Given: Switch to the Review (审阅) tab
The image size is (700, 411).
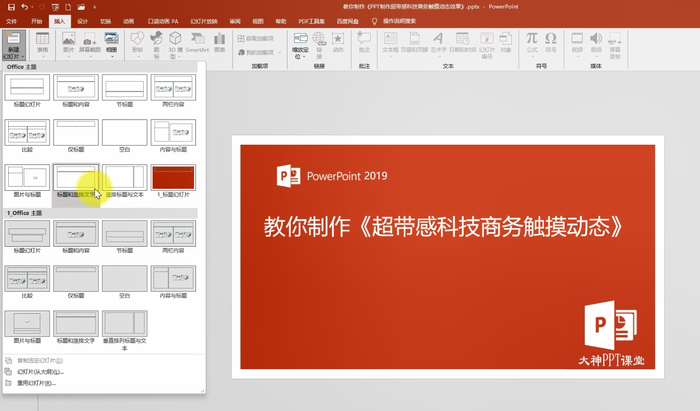Looking at the screenshot, I should [x=235, y=21].
